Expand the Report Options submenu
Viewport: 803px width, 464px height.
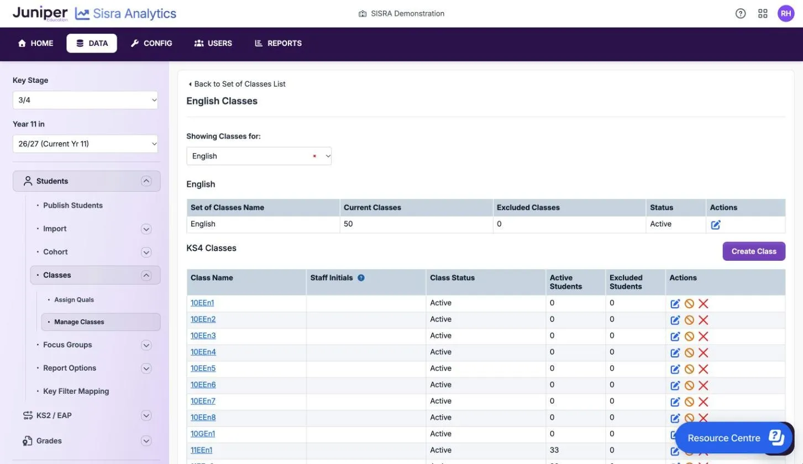(x=146, y=368)
